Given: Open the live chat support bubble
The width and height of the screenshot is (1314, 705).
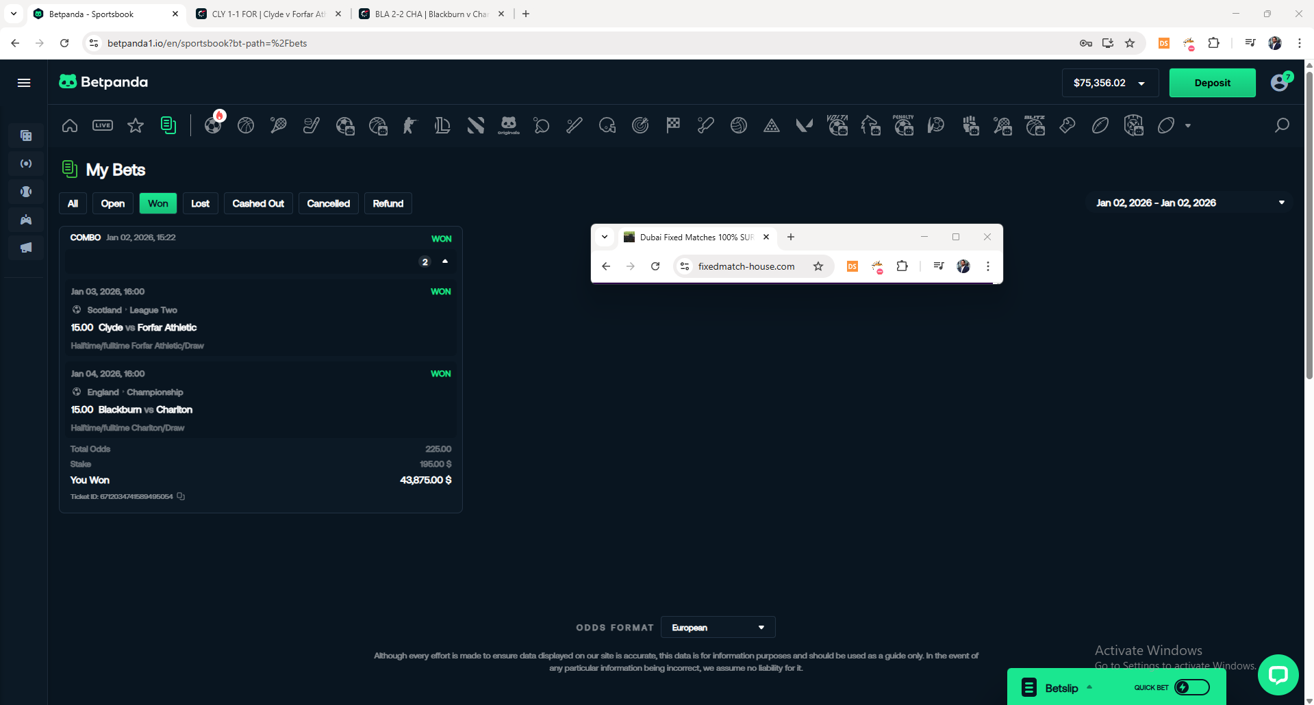Looking at the screenshot, I should pyautogui.click(x=1278, y=675).
